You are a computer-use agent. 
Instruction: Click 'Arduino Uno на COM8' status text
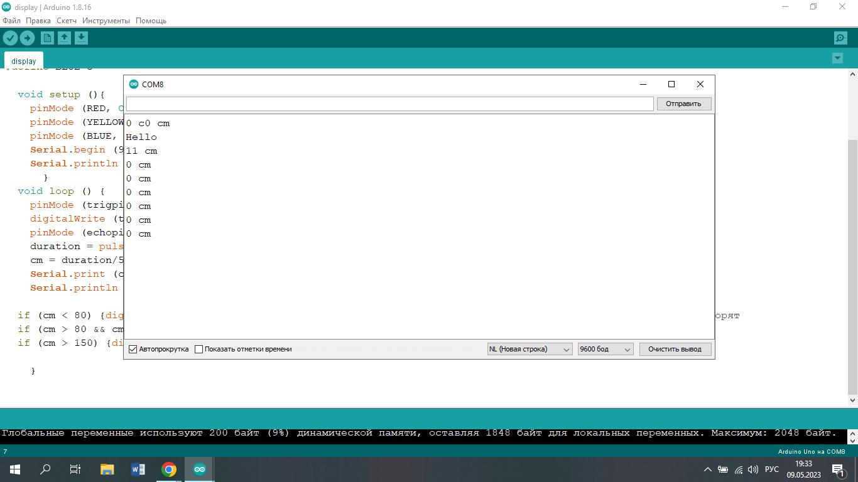tap(812, 452)
